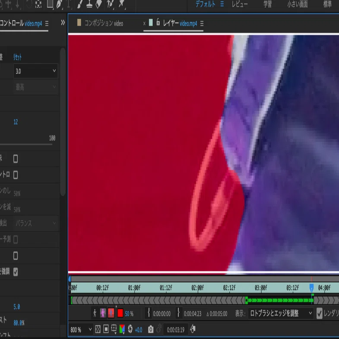Uncheck the を微調 checkbox

[16, 272]
